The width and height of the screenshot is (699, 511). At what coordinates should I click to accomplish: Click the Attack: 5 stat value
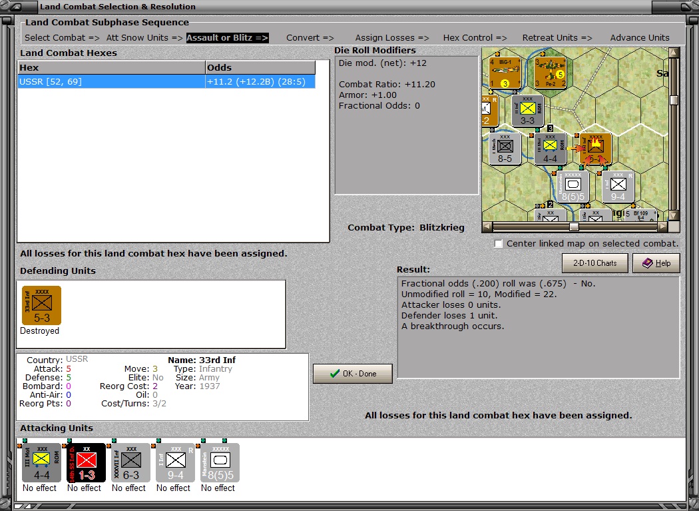point(69,369)
